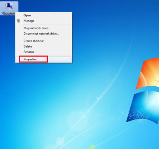
Task: Choose Manage from the context menu
Action: (x=44, y=21)
